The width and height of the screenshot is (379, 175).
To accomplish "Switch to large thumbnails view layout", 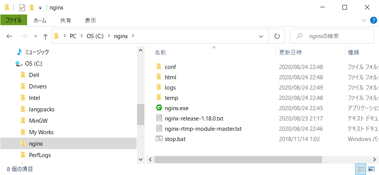I will coord(371,169).
